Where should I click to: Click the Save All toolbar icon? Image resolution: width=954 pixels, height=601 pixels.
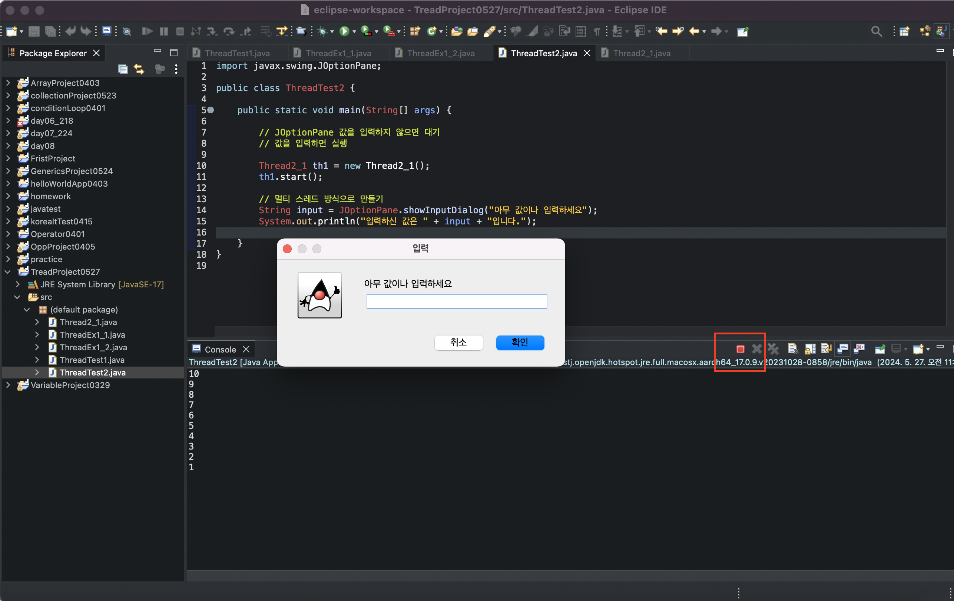pos(50,31)
